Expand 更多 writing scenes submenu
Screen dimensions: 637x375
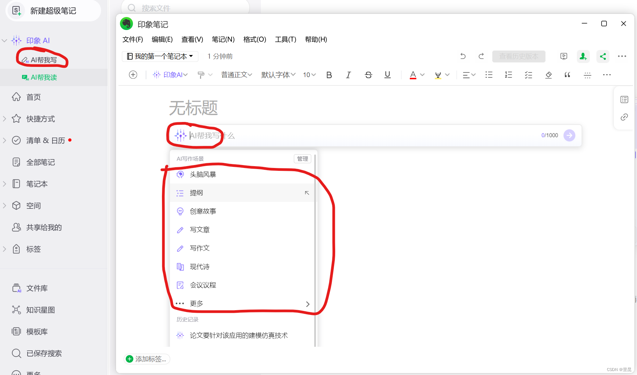(x=242, y=304)
